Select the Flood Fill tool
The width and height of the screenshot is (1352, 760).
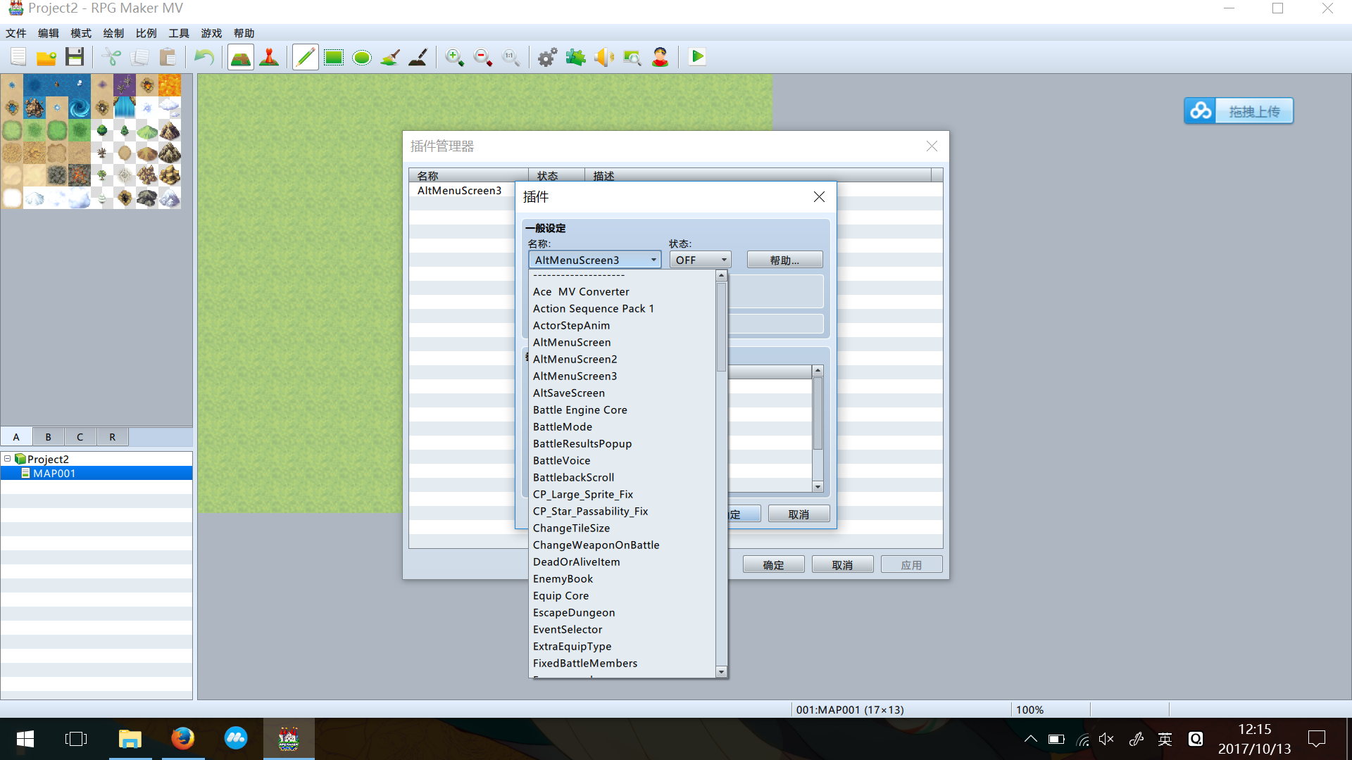point(390,57)
